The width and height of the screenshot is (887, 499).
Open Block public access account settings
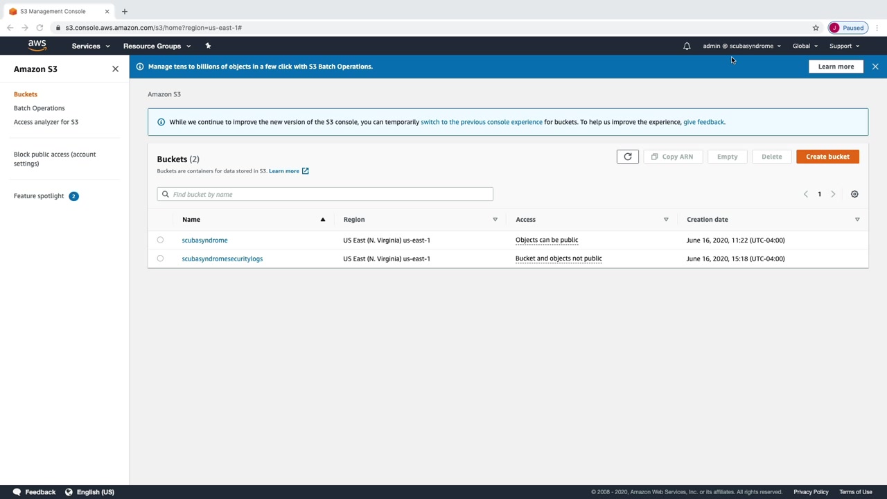(55, 159)
